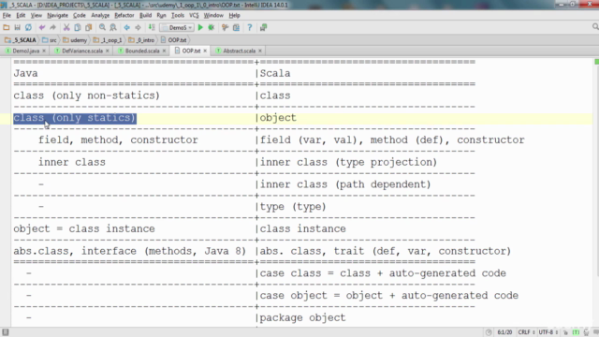This screenshot has width=599, height=337.
Task: Close the DemoJ.java editor tab
Action: 44,51
